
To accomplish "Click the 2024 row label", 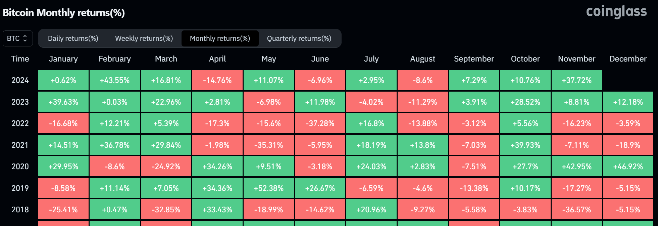I will [20, 80].
